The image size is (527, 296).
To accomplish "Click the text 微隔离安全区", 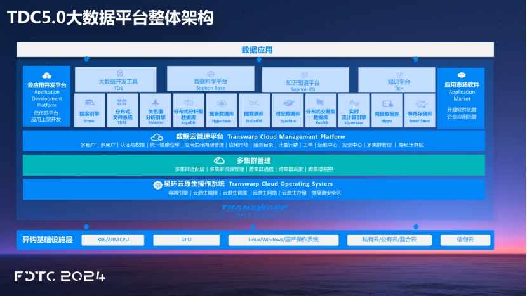I will pos(326,193).
